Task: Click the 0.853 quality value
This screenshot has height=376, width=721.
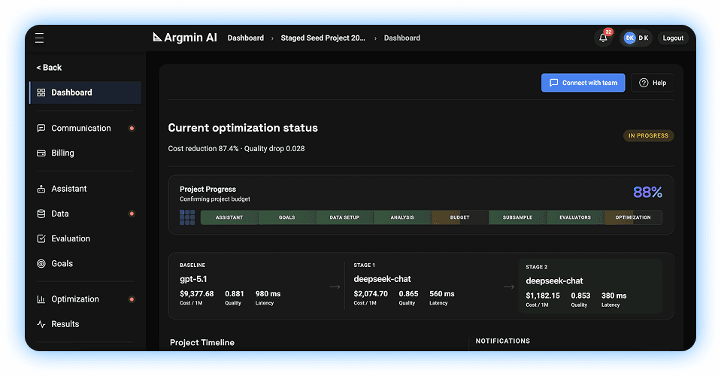Action: 580,296
